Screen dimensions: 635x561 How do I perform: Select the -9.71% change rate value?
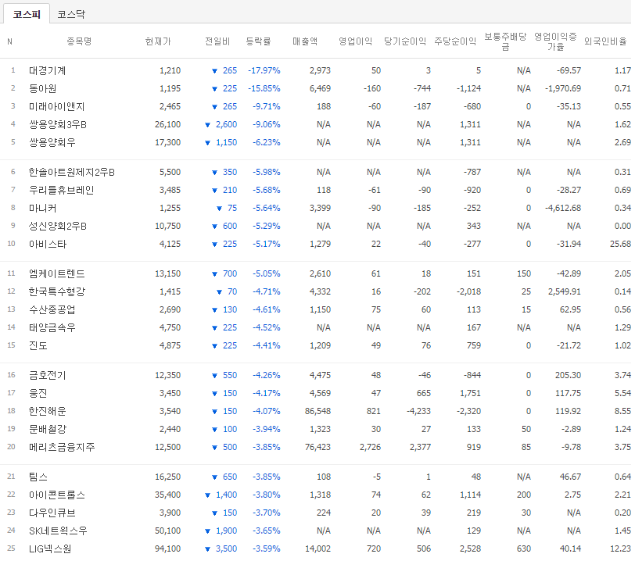[x=267, y=106]
